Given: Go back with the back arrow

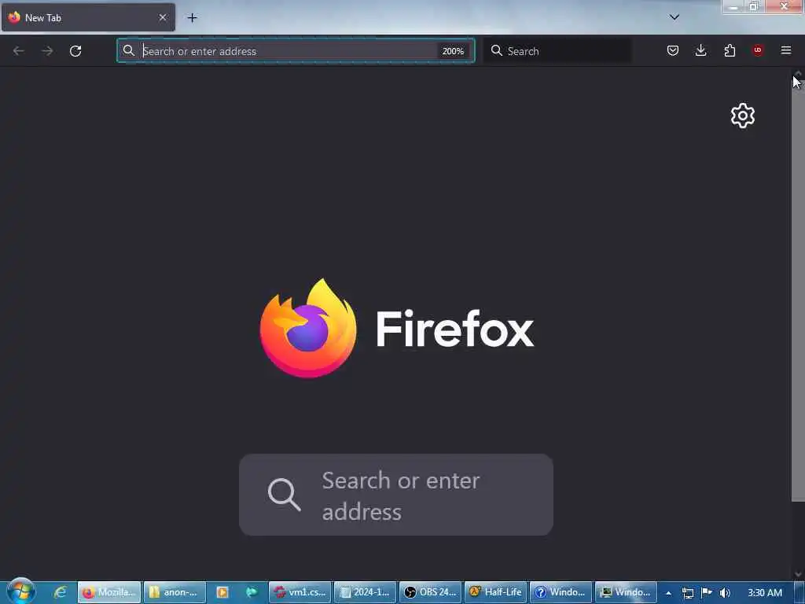Looking at the screenshot, I should pos(19,51).
